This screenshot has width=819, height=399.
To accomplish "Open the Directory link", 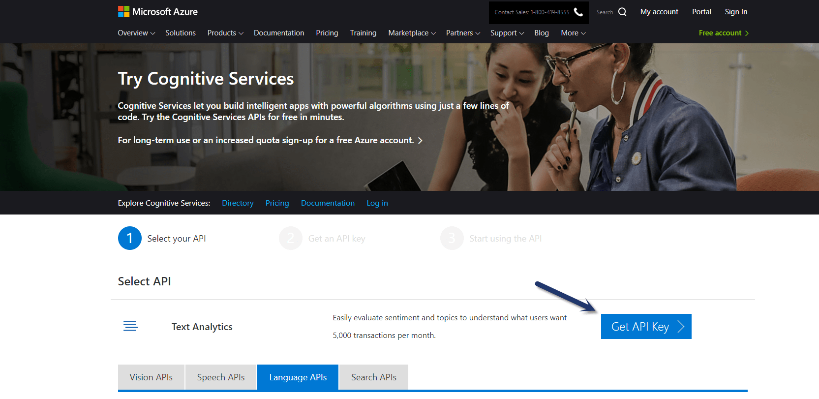I will [x=238, y=203].
